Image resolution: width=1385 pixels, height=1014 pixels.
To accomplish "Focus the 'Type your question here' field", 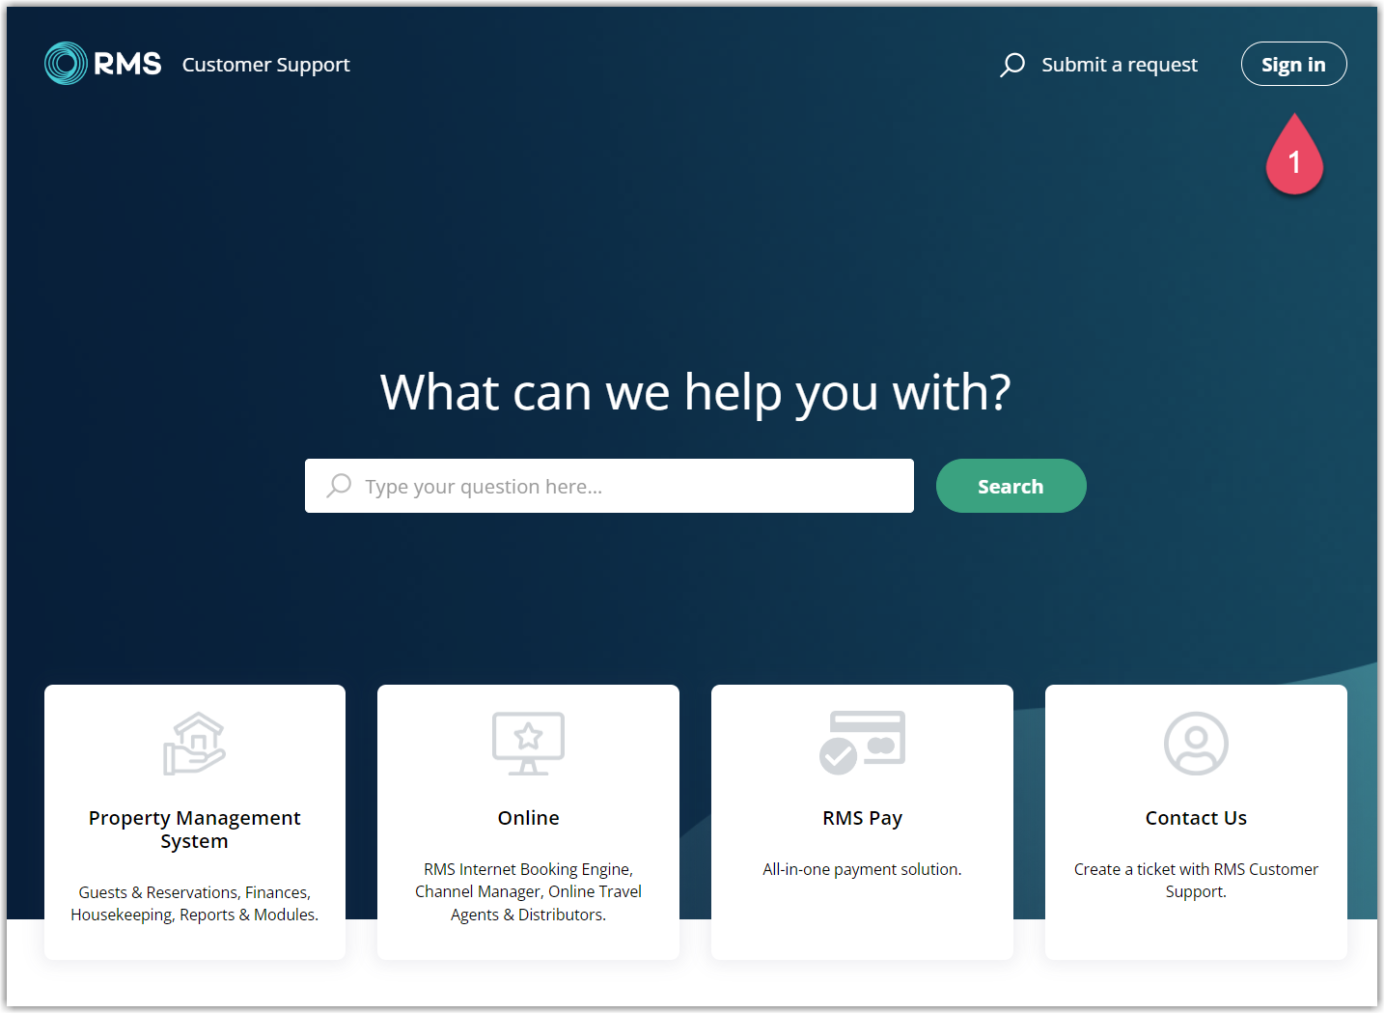I will point(609,486).
